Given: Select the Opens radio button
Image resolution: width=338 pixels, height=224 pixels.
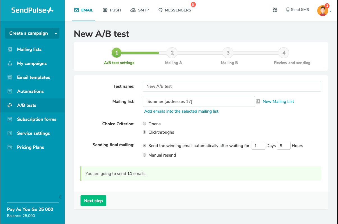Looking at the screenshot, I should pyautogui.click(x=144, y=124).
